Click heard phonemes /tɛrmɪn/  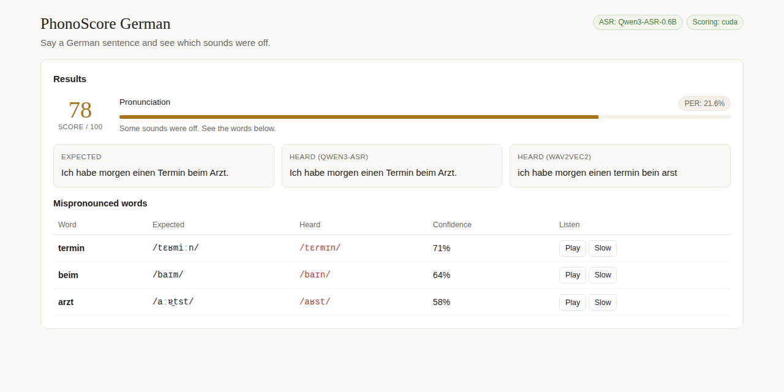(320, 248)
